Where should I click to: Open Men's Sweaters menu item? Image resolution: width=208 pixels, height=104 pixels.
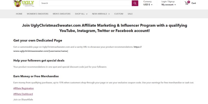62,14
